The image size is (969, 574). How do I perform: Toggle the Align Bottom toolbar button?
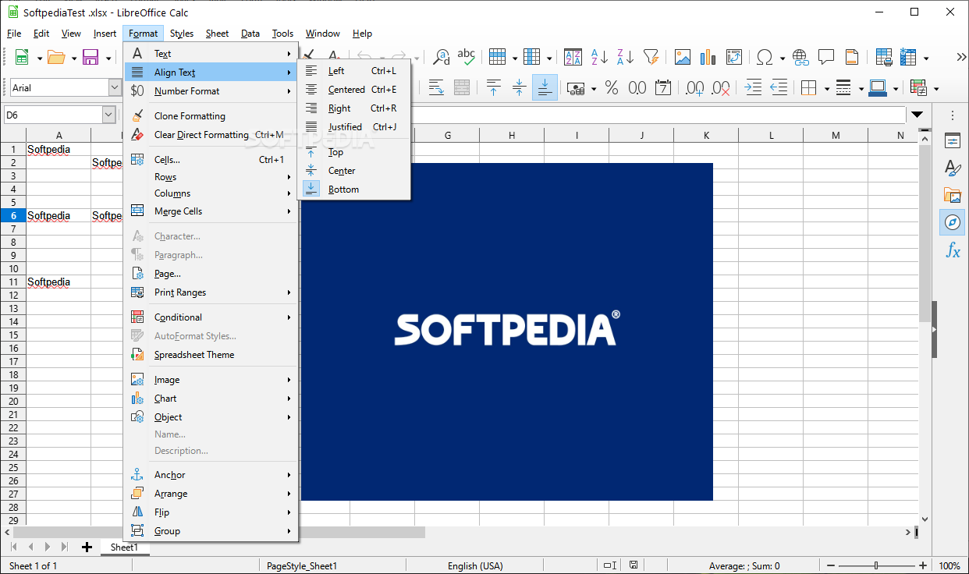click(545, 88)
